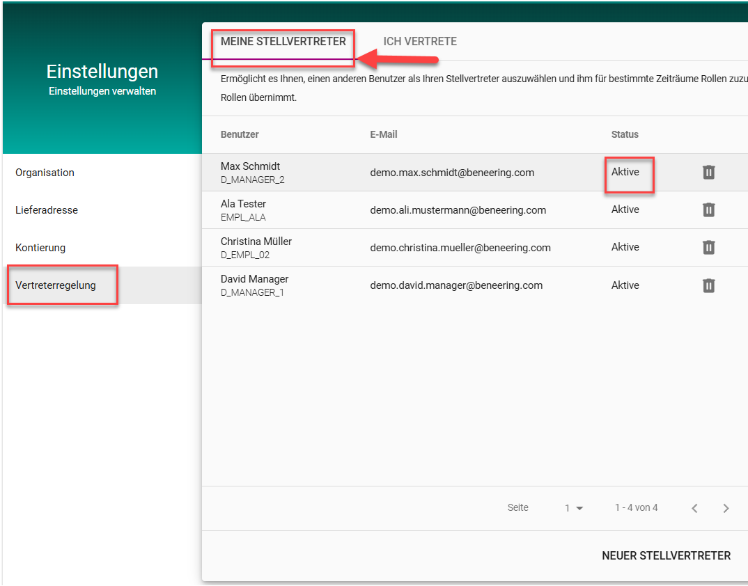Click trash icon for Ala Tester
The image size is (748, 586).
pos(708,209)
